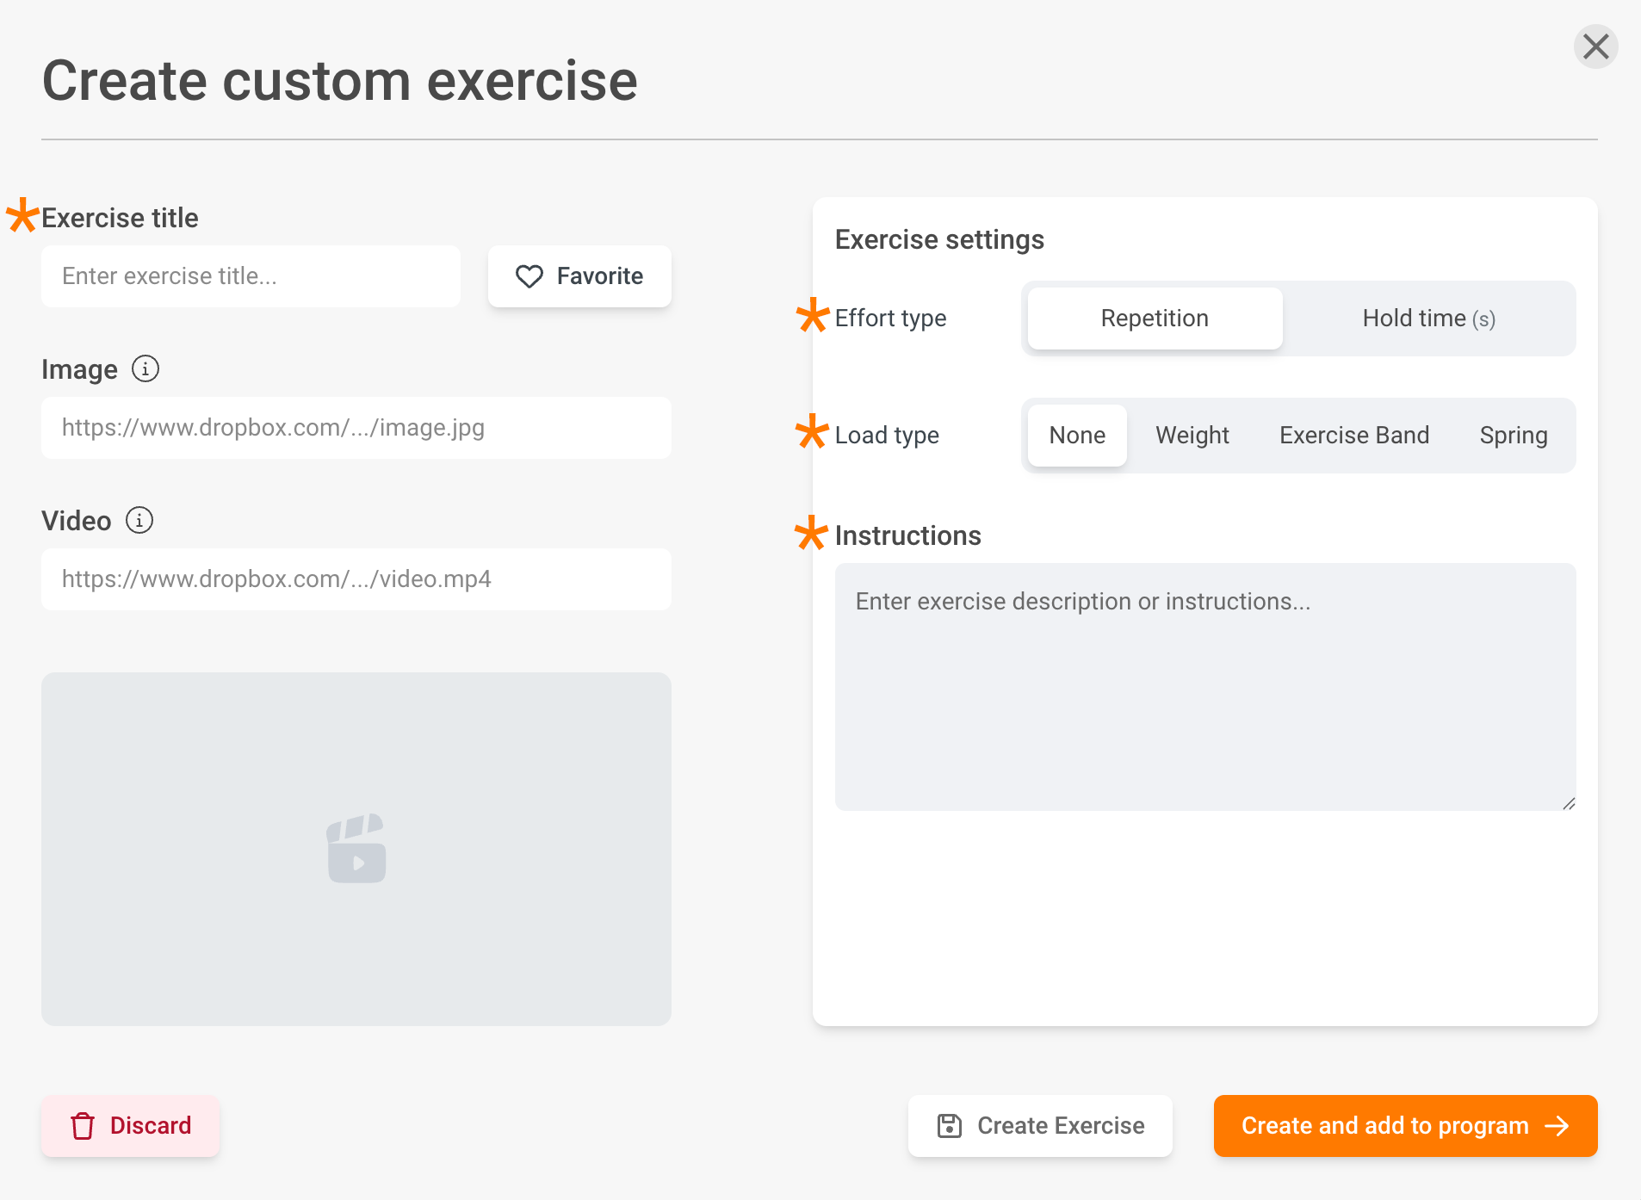Viewport: 1641px width, 1200px height.
Task: Select Exercise Band load type
Action: point(1354,436)
